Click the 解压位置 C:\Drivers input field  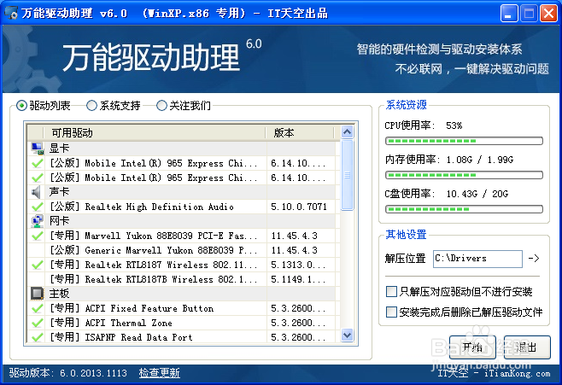pos(477,259)
